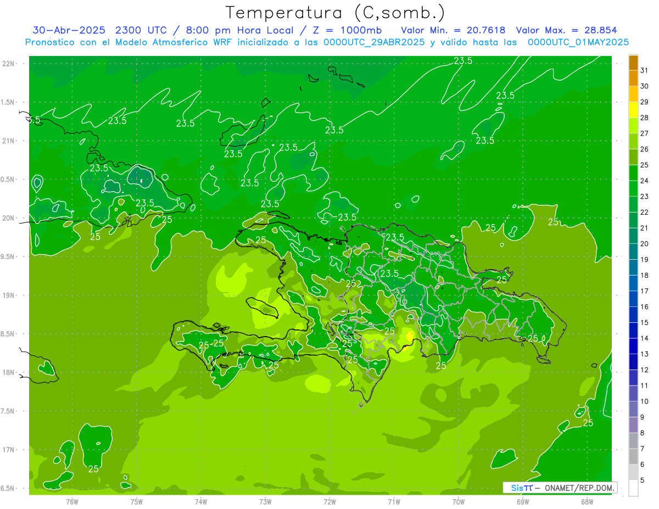659x509 pixels.
Task: Click the 'Z = 1000mb' level label
Action: [347, 30]
